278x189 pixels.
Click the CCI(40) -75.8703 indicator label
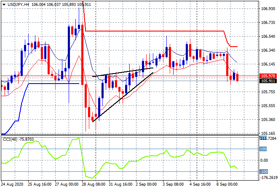point(18,139)
